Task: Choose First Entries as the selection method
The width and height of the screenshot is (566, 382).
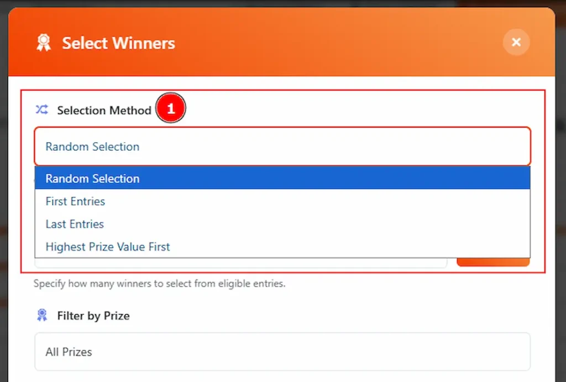Action: (75, 201)
